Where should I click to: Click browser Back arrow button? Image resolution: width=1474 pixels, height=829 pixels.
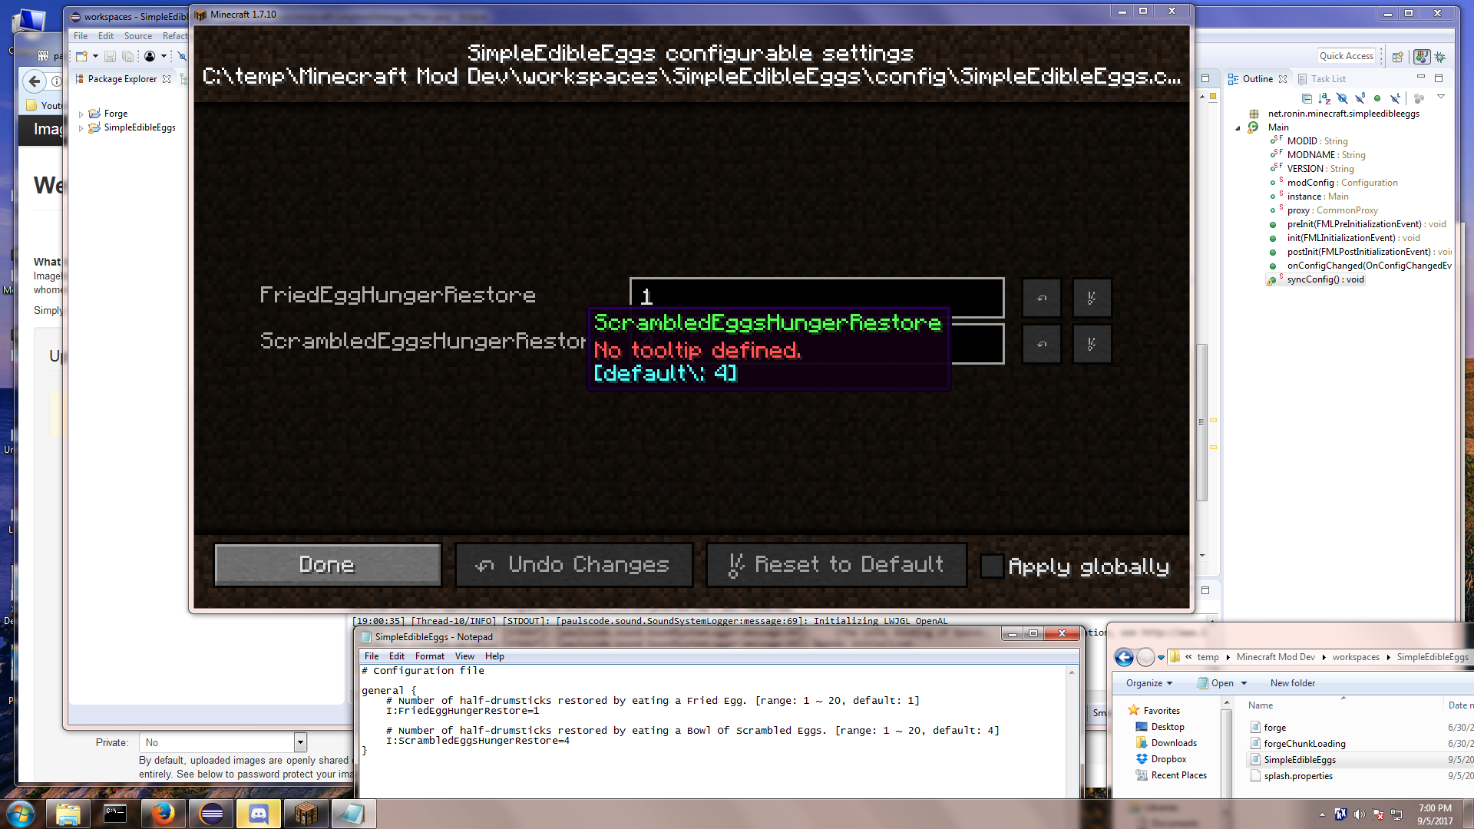tap(34, 81)
